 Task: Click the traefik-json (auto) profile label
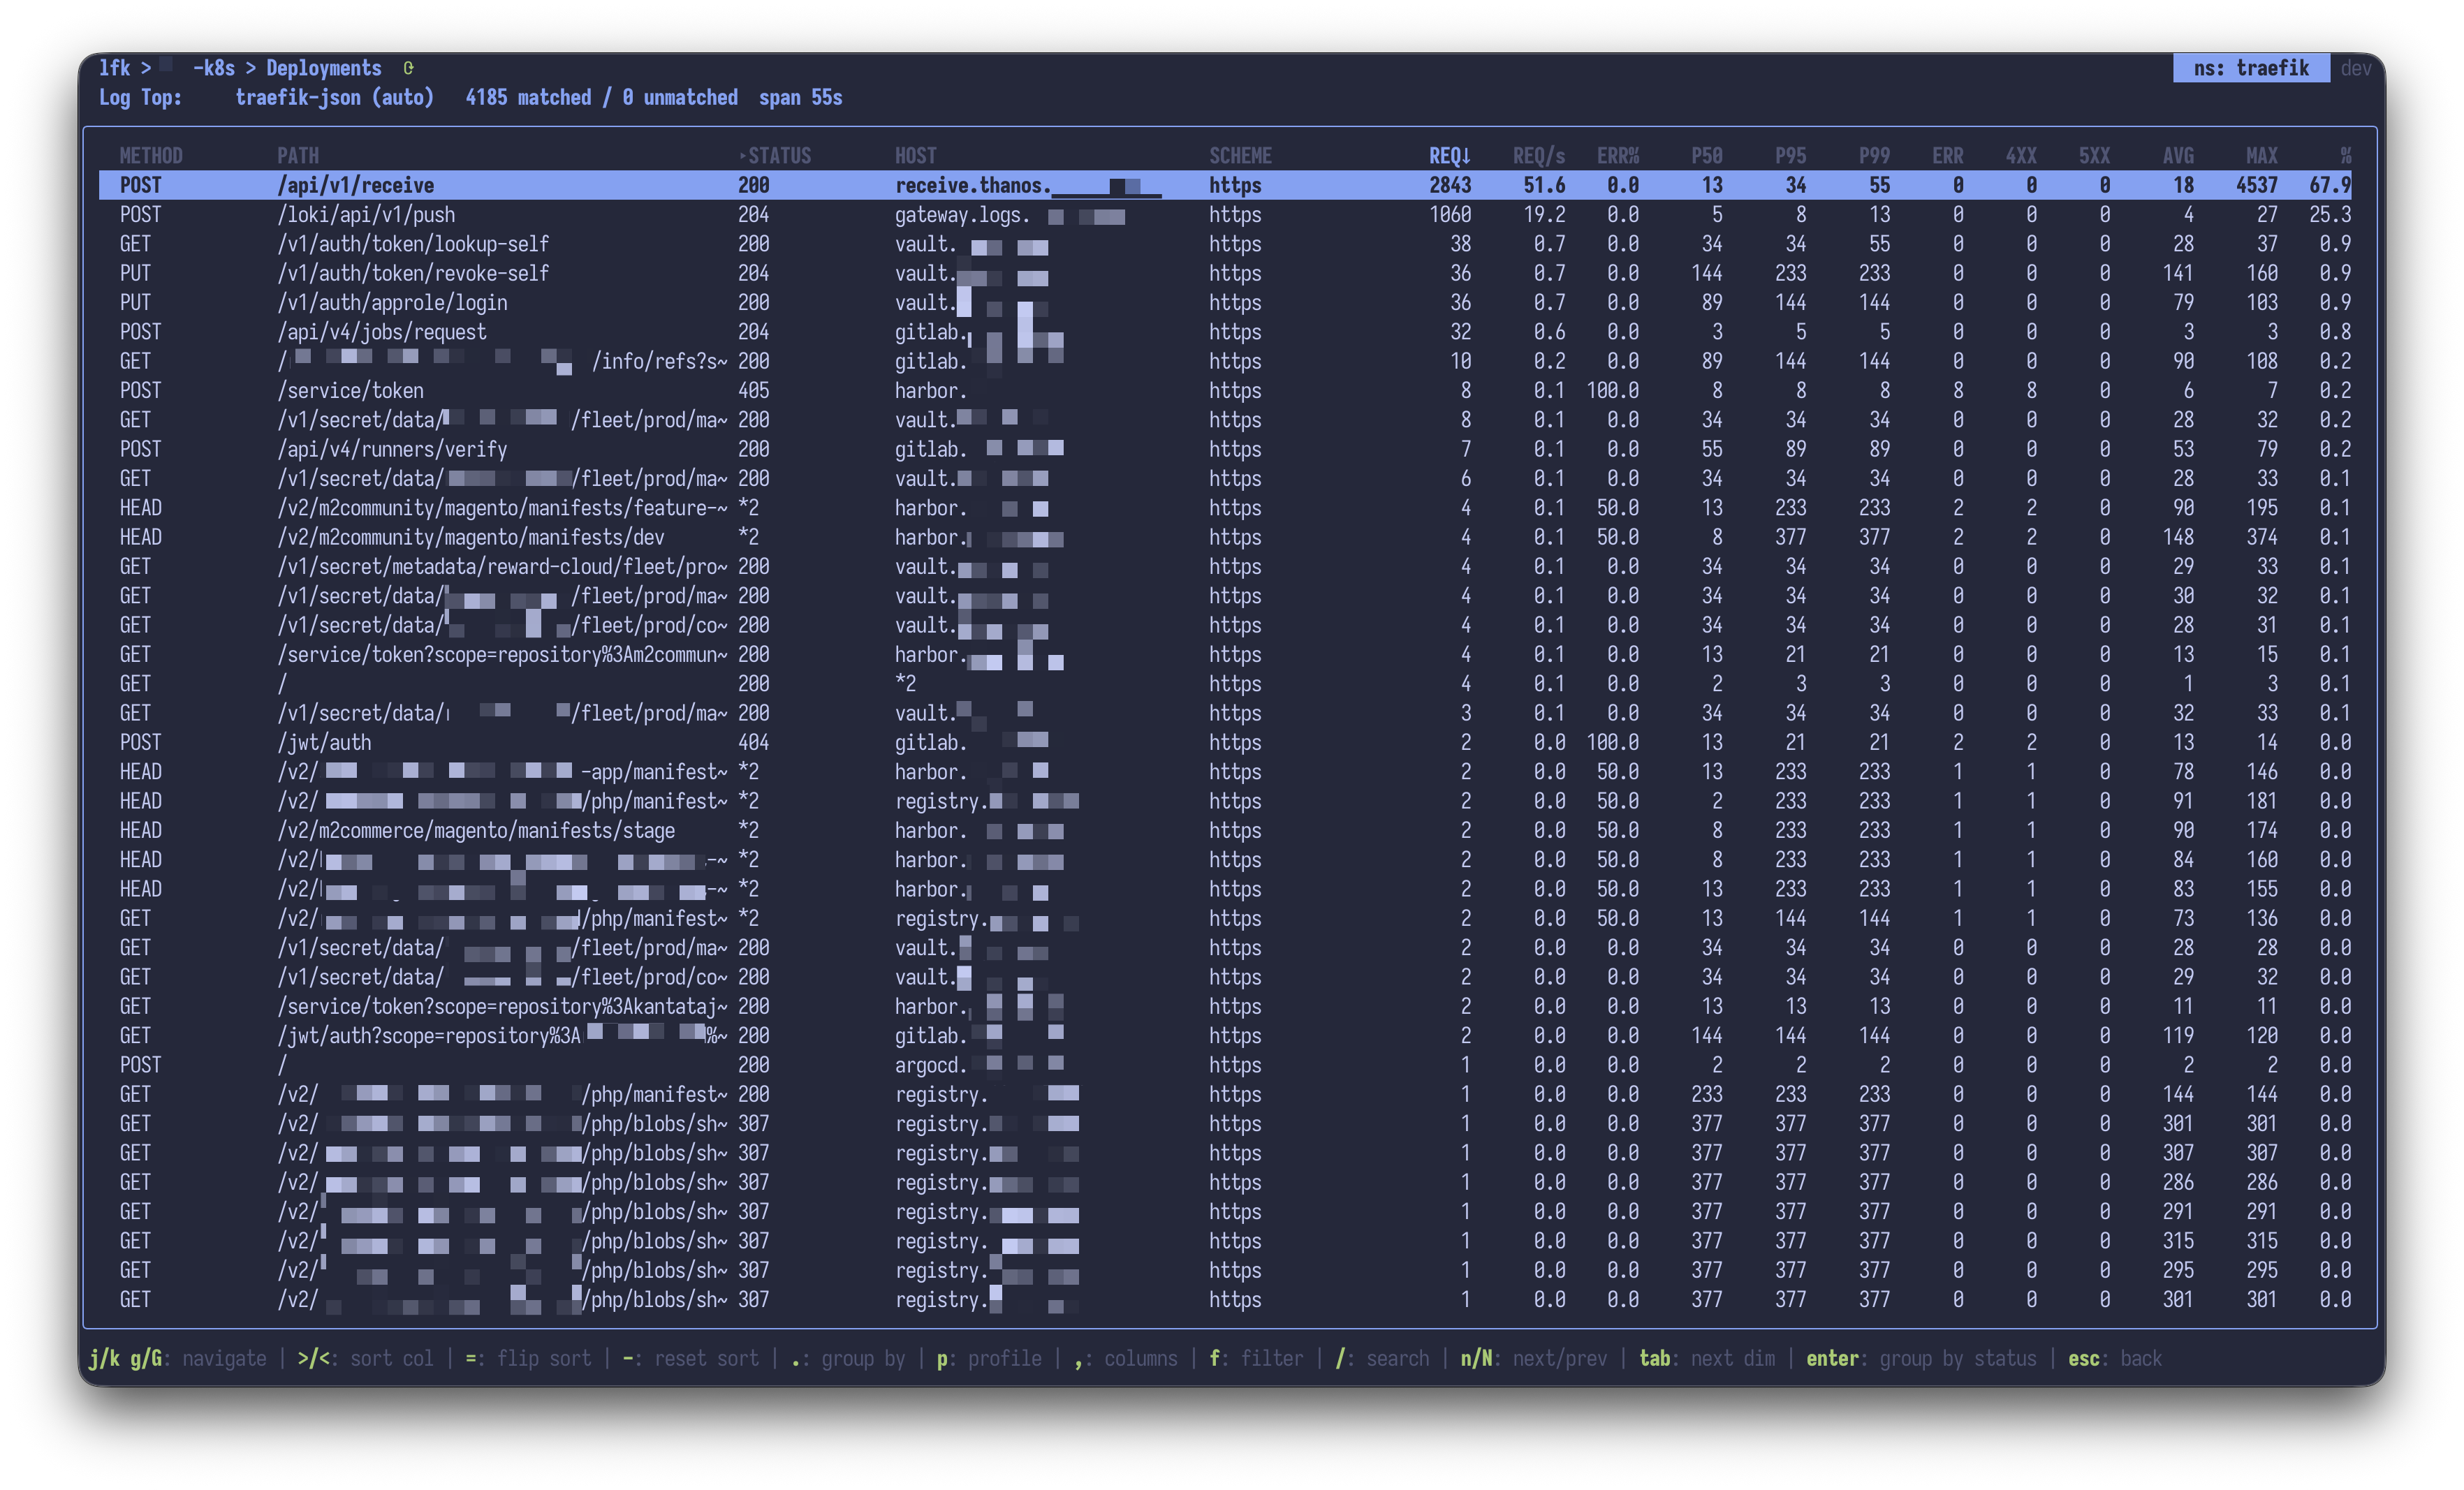[x=334, y=97]
